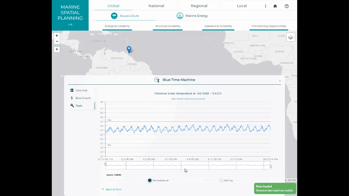Viewport: 349px width, 196px height.
Task: Click the left handle of chart range slider
Action: [106, 164]
